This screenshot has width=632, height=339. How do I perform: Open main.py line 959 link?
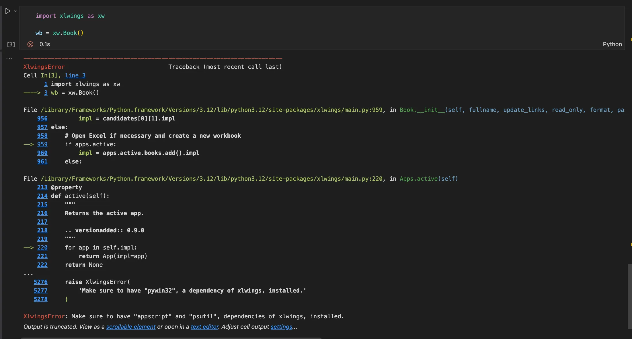42,144
